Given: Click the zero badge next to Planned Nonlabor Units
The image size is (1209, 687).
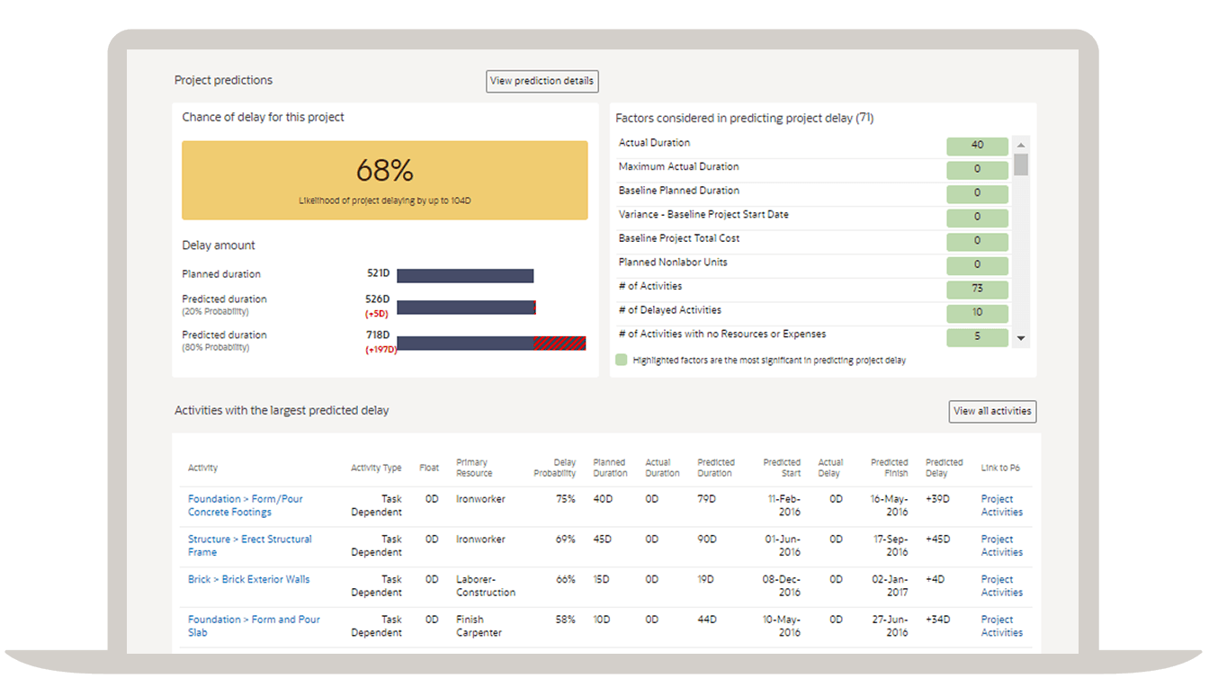Looking at the screenshot, I should (x=977, y=265).
